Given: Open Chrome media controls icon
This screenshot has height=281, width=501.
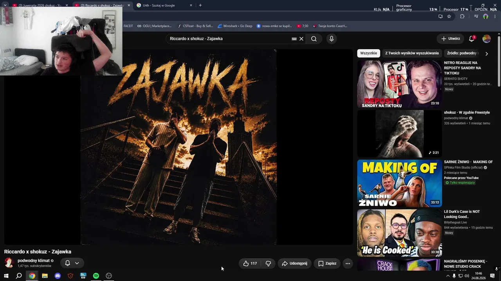Looking at the screenshot, I should [476, 16].
